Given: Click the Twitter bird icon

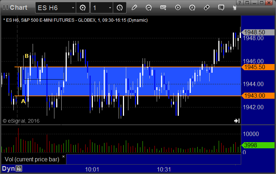Looking at the screenshot, I should pos(234,8).
